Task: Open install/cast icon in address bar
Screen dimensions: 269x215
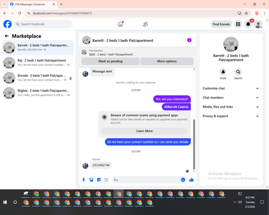Action: point(239,13)
